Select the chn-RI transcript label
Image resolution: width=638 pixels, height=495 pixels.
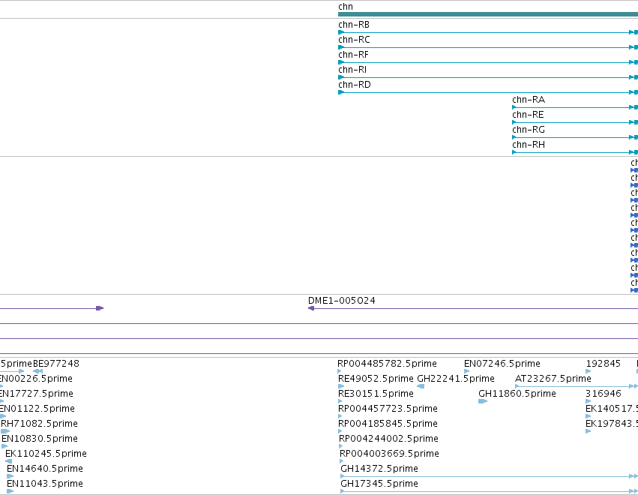352,70
